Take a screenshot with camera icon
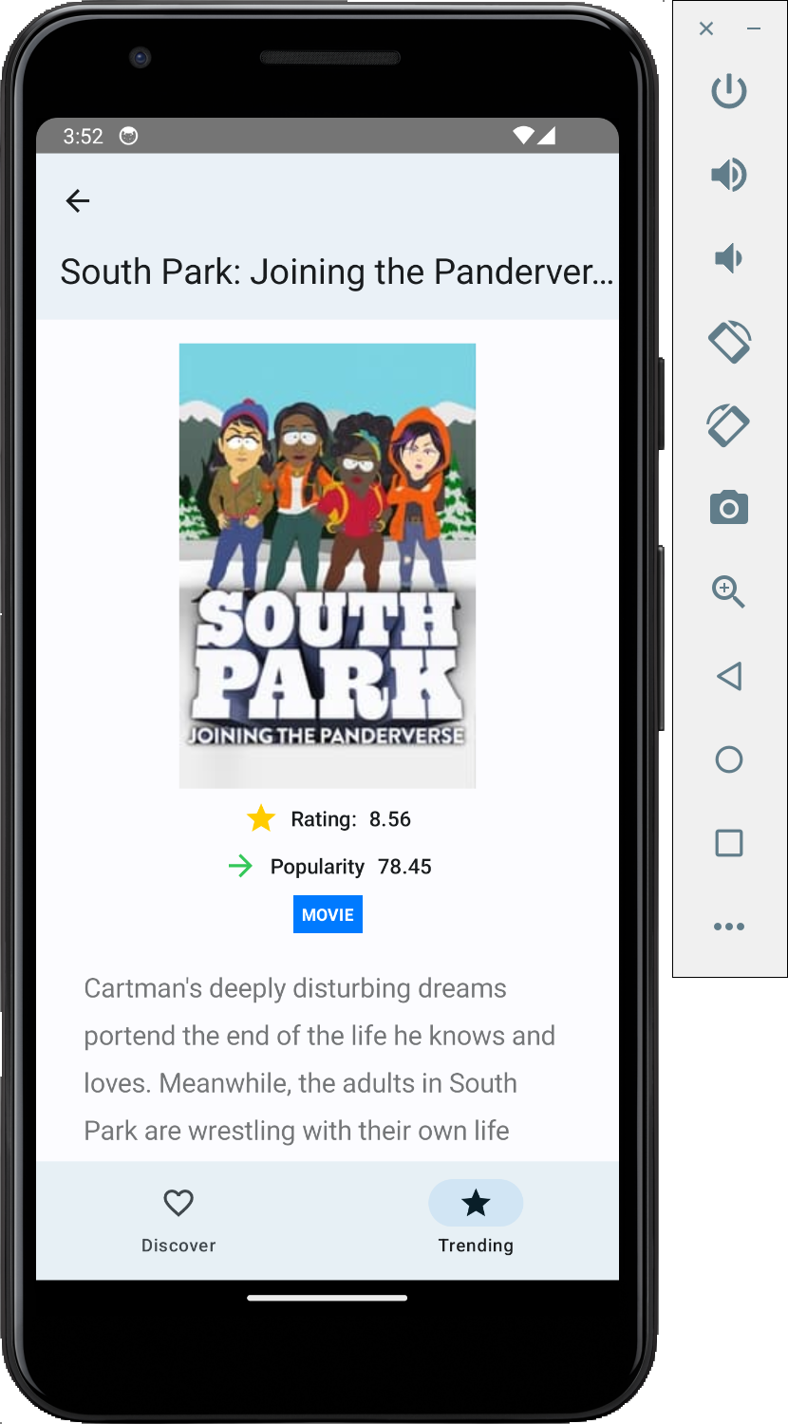This screenshot has height=1424, width=788. pyautogui.click(x=729, y=509)
